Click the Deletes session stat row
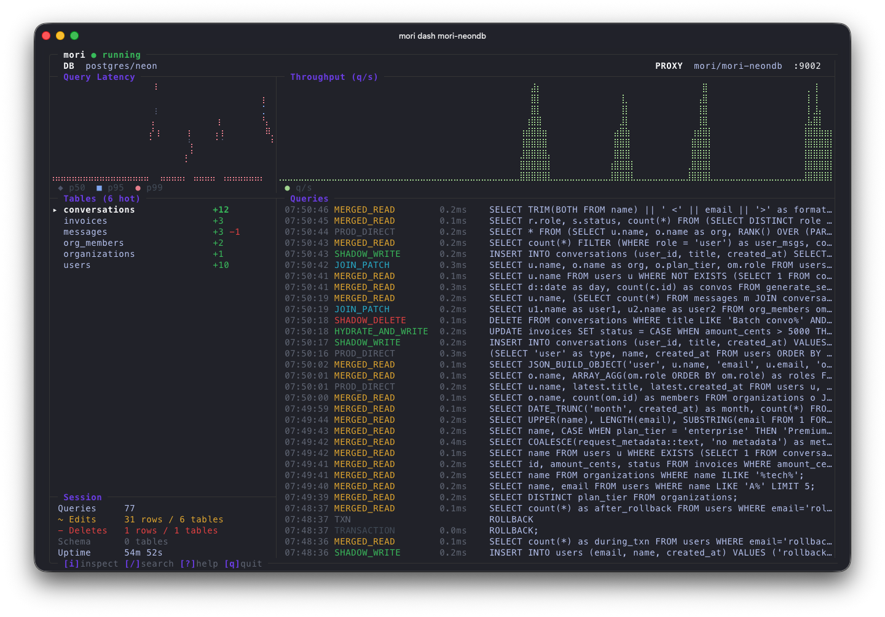 pyautogui.click(x=138, y=531)
